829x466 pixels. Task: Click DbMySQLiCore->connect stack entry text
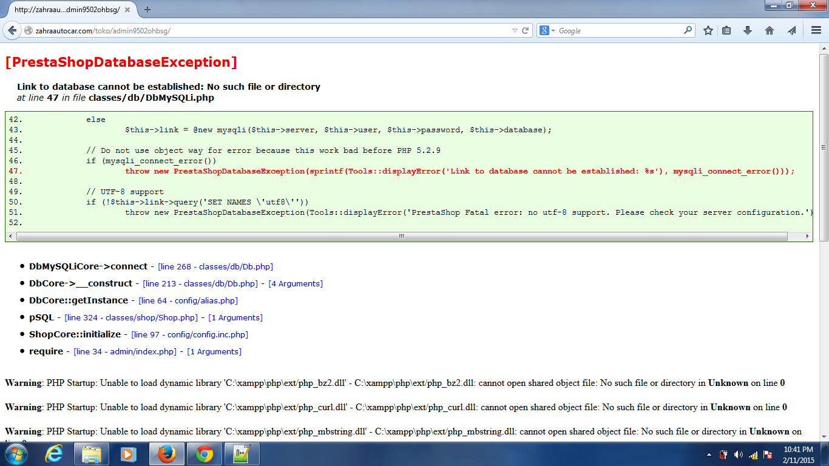(x=88, y=266)
